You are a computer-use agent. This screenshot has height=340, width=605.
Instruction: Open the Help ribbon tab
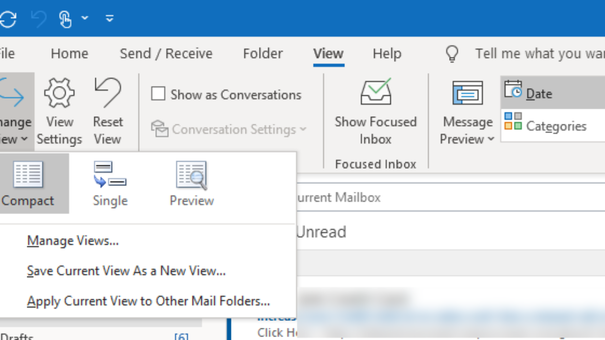tap(387, 53)
